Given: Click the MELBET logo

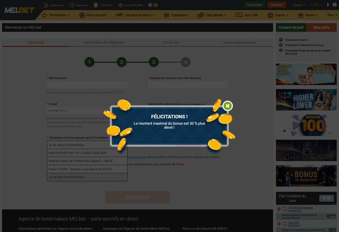Looking at the screenshot, I should (19, 10).
